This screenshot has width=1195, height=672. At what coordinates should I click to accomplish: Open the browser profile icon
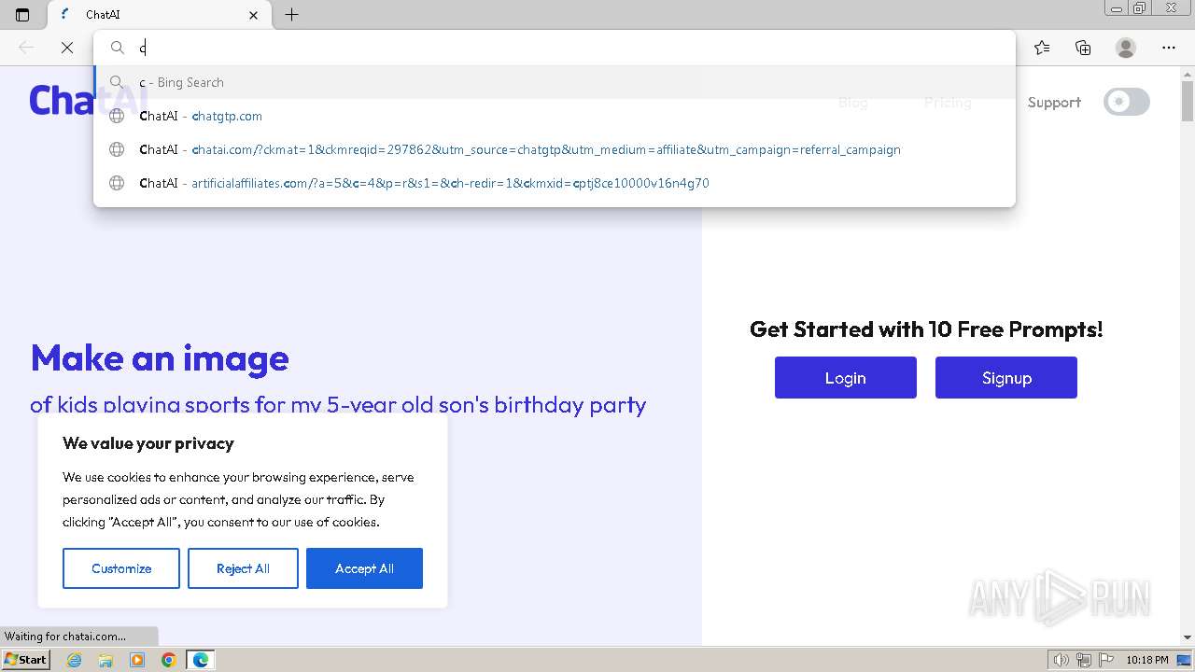[1126, 48]
